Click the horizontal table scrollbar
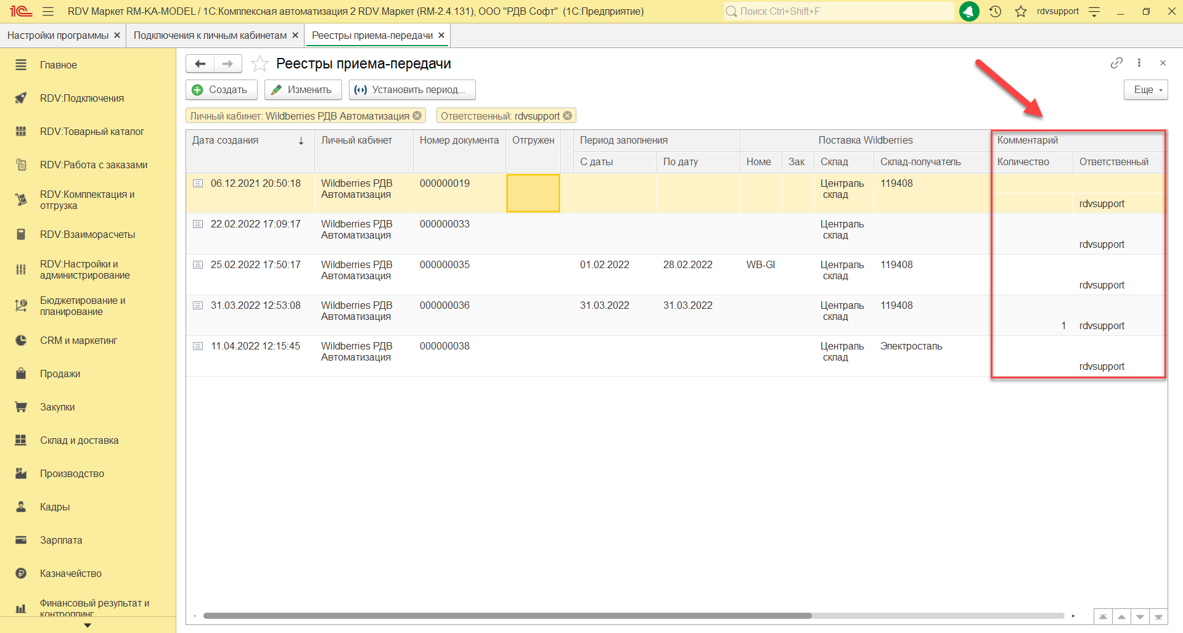1183x633 pixels. point(507,616)
